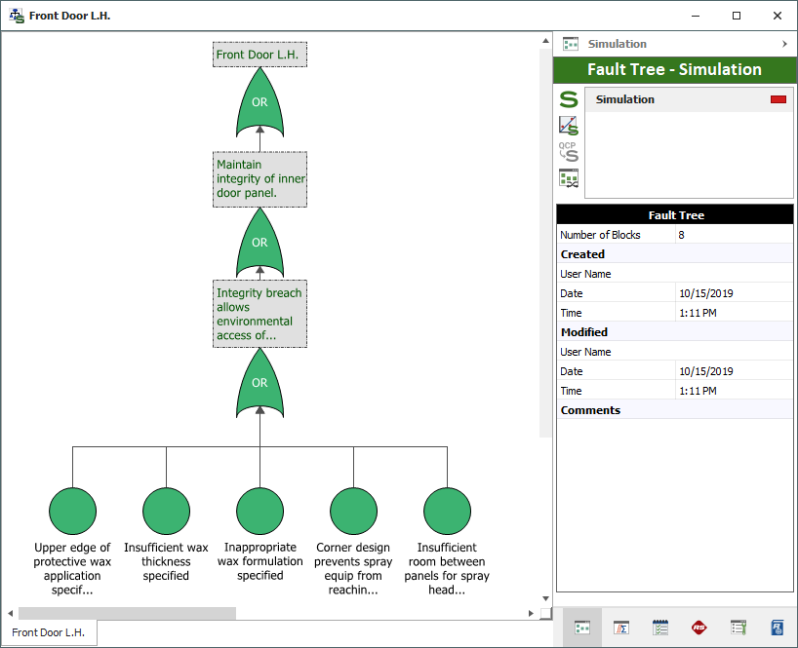Click the green Simulate S icon
Screen dimensions: 798x648
pyautogui.click(x=568, y=99)
